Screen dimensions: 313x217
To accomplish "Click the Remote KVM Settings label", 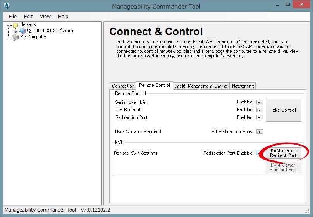I will tap(136, 153).
